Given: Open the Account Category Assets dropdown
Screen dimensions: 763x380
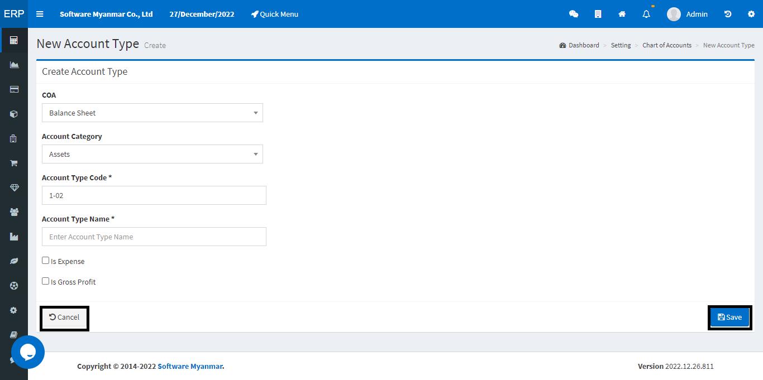Looking at the screenshot, I should point(152,154).
